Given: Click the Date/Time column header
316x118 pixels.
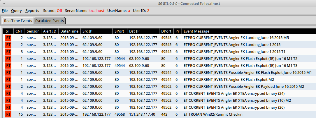Looking at the screenshot, I should [69, 31].
